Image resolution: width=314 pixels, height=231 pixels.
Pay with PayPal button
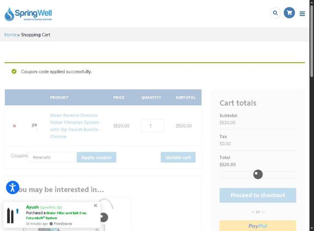click(258, 226)
